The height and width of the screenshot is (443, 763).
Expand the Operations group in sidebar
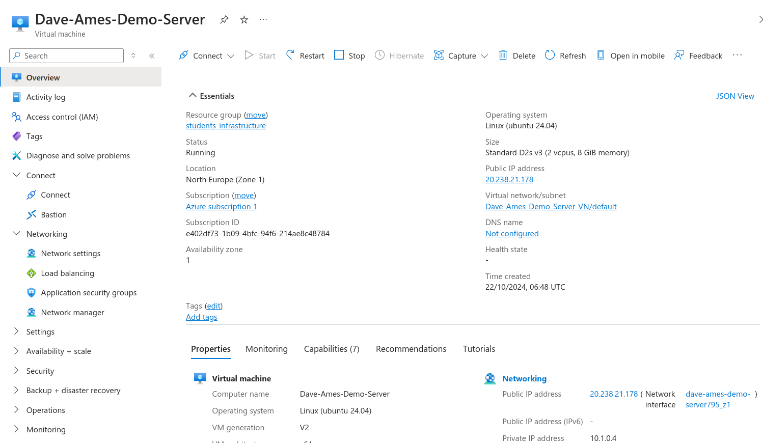tap(16, 410)
